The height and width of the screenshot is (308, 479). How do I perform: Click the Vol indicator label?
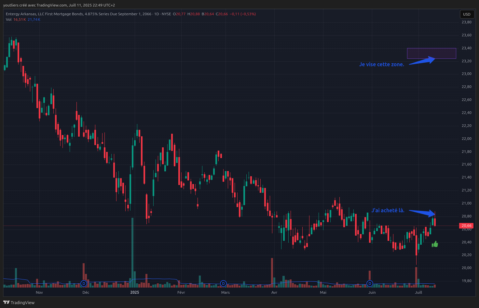point(8,19)
